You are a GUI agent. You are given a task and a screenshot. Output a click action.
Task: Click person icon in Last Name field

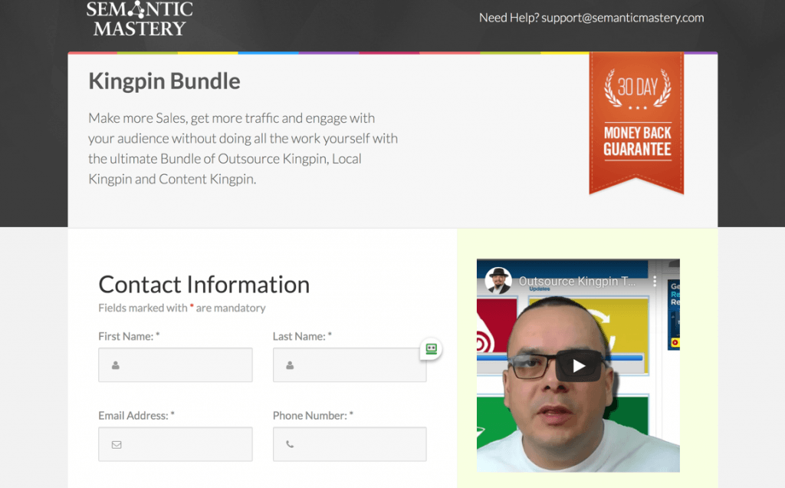(290, 365)
